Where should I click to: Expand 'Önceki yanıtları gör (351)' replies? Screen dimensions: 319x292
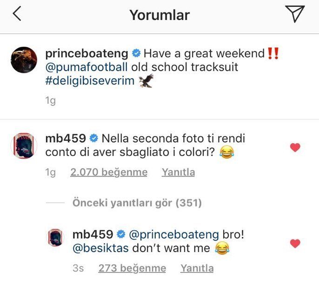137,203
